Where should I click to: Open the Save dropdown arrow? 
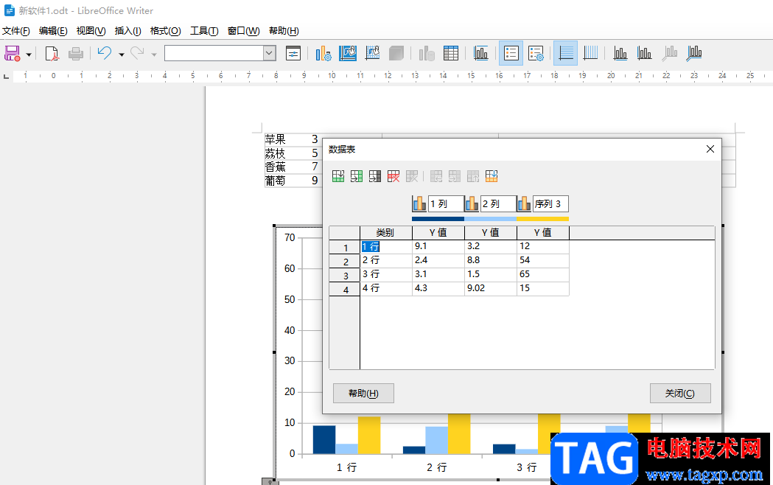tap(29, 55)
